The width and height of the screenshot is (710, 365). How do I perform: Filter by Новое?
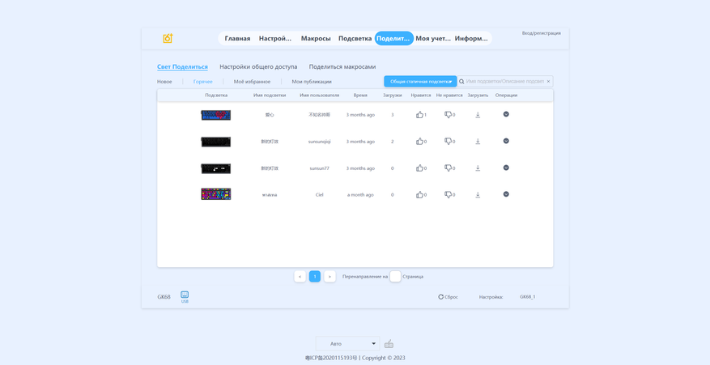tap(164, 82)
